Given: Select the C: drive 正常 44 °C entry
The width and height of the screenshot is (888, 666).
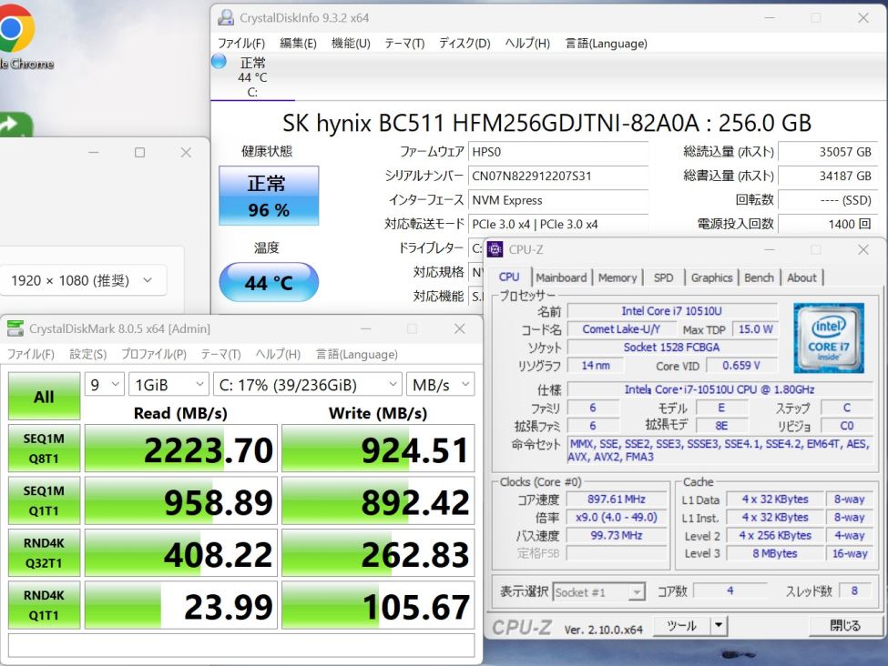Looking at the screenshot, I should [252, 77].
